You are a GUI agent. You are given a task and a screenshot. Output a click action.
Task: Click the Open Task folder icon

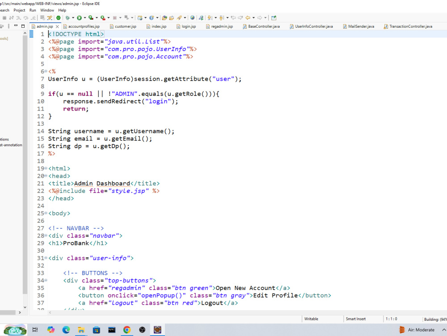pos(171,18)
